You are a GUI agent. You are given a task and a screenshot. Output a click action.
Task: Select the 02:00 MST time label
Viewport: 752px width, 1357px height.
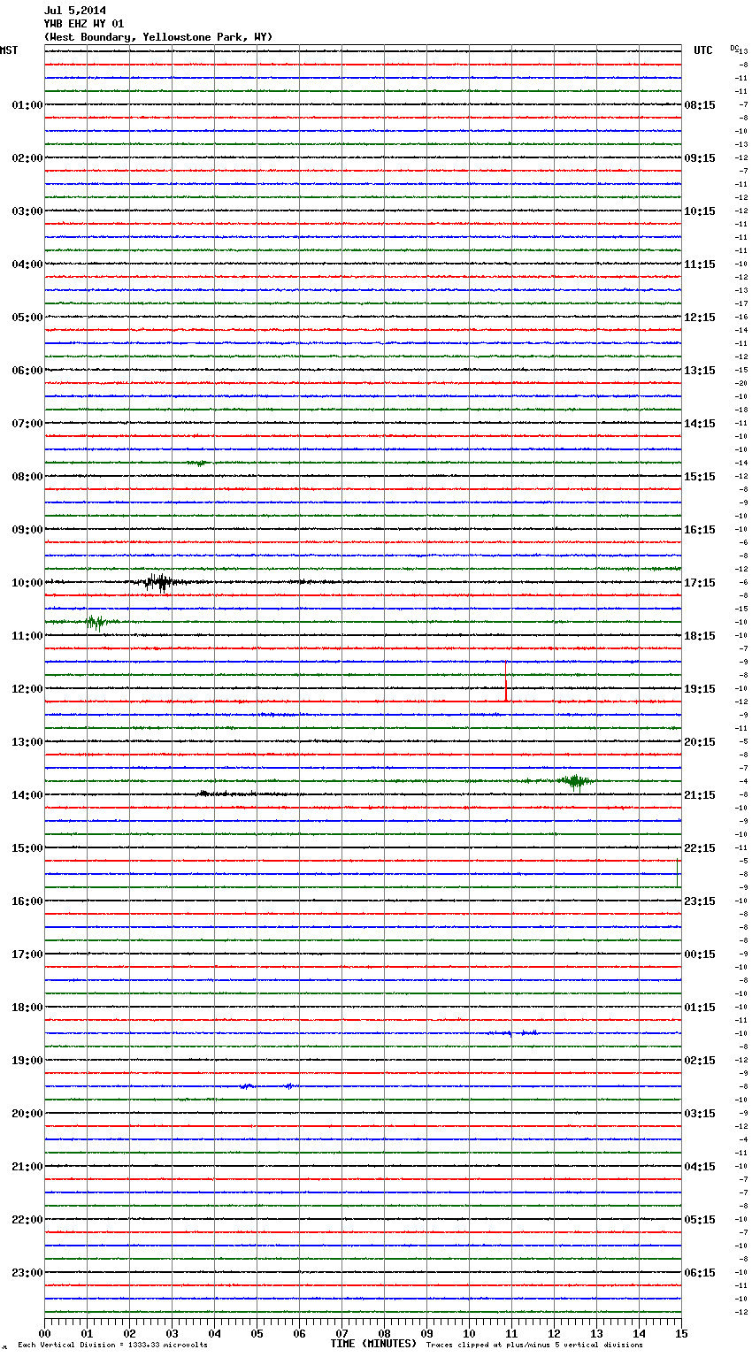(27, 158)
